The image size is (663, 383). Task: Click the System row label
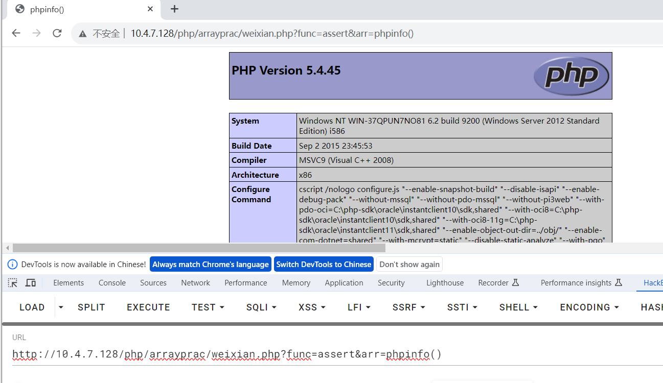click(245, 121)
